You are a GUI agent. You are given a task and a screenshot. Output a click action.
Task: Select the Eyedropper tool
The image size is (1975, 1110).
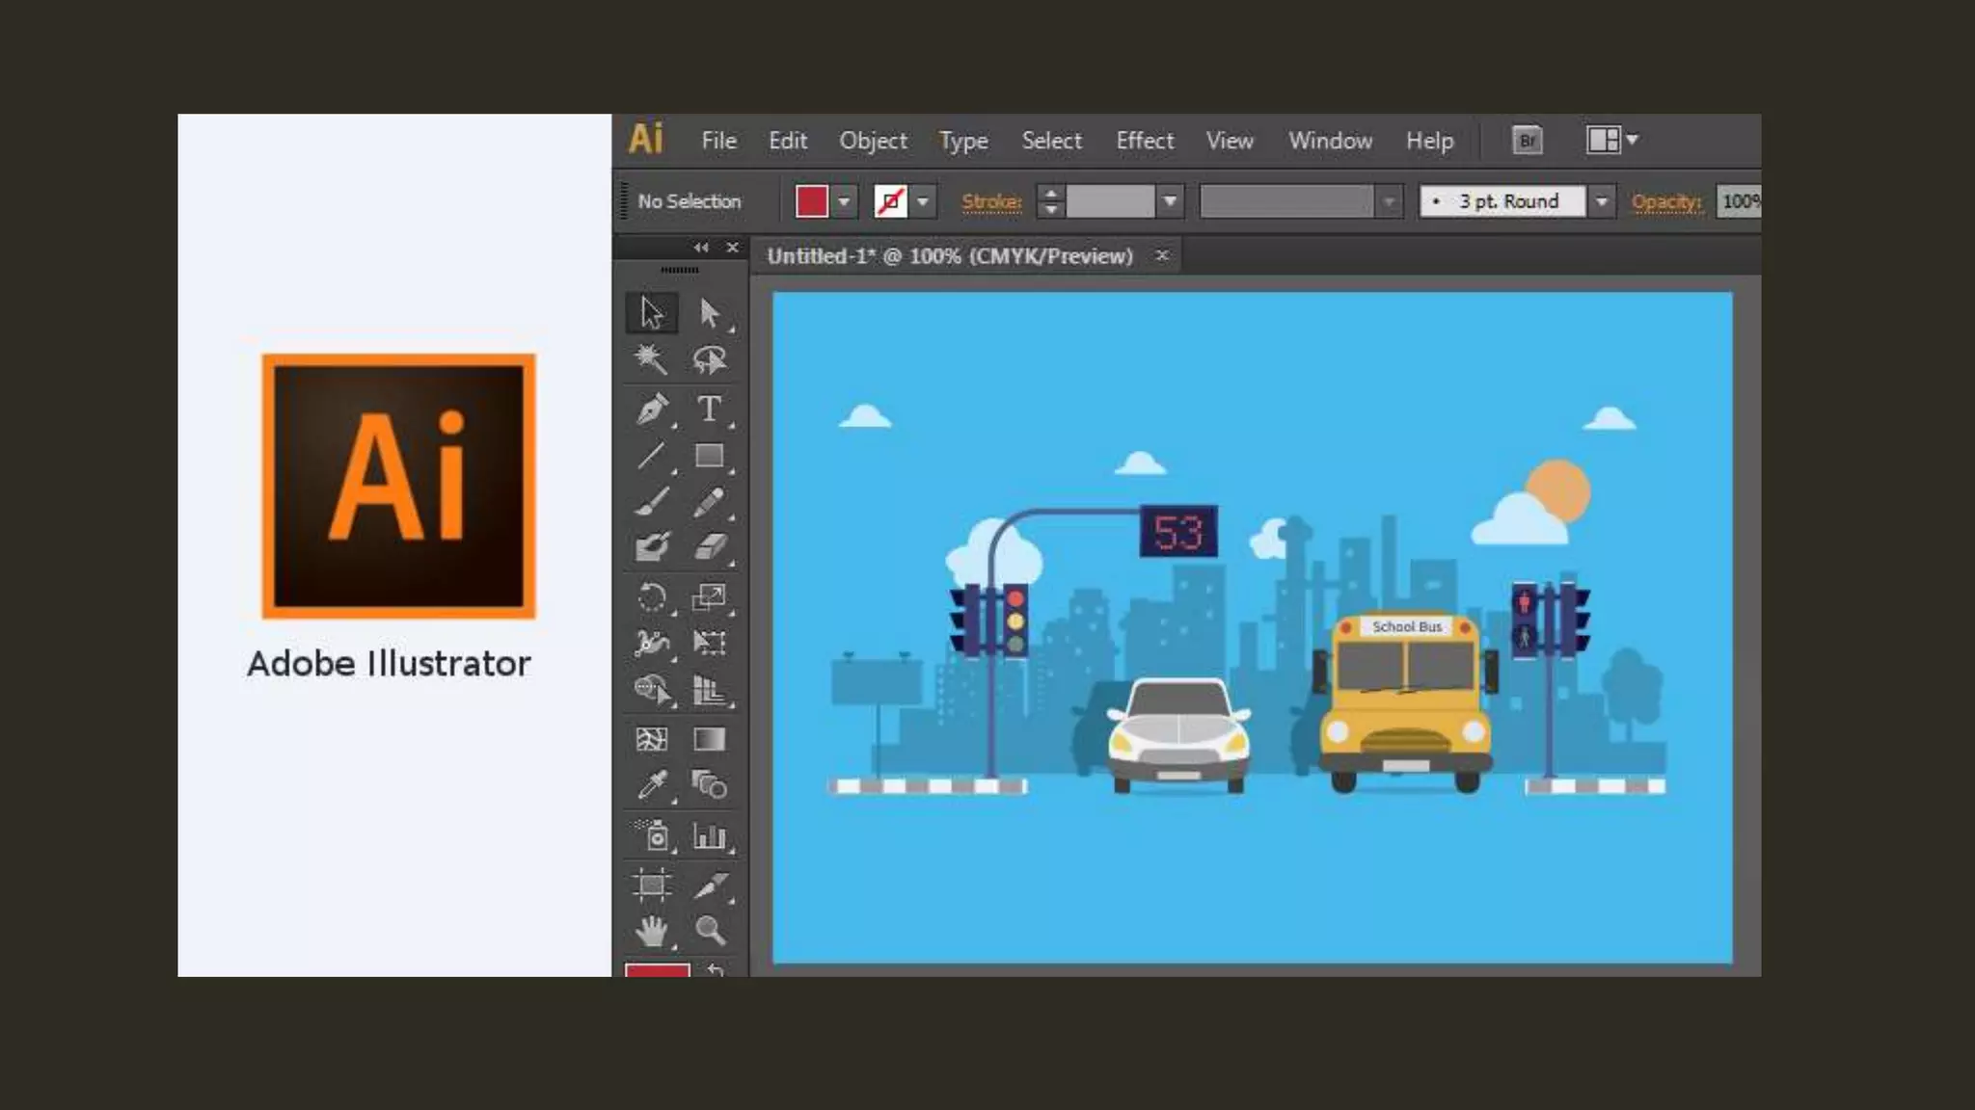coord(652,785)
